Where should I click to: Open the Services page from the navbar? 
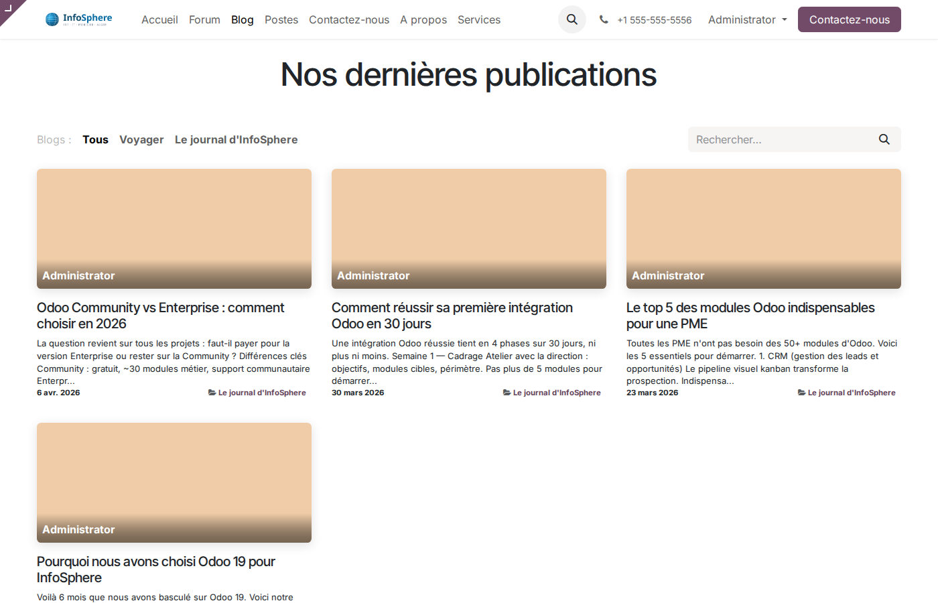[x=479, y=19]
